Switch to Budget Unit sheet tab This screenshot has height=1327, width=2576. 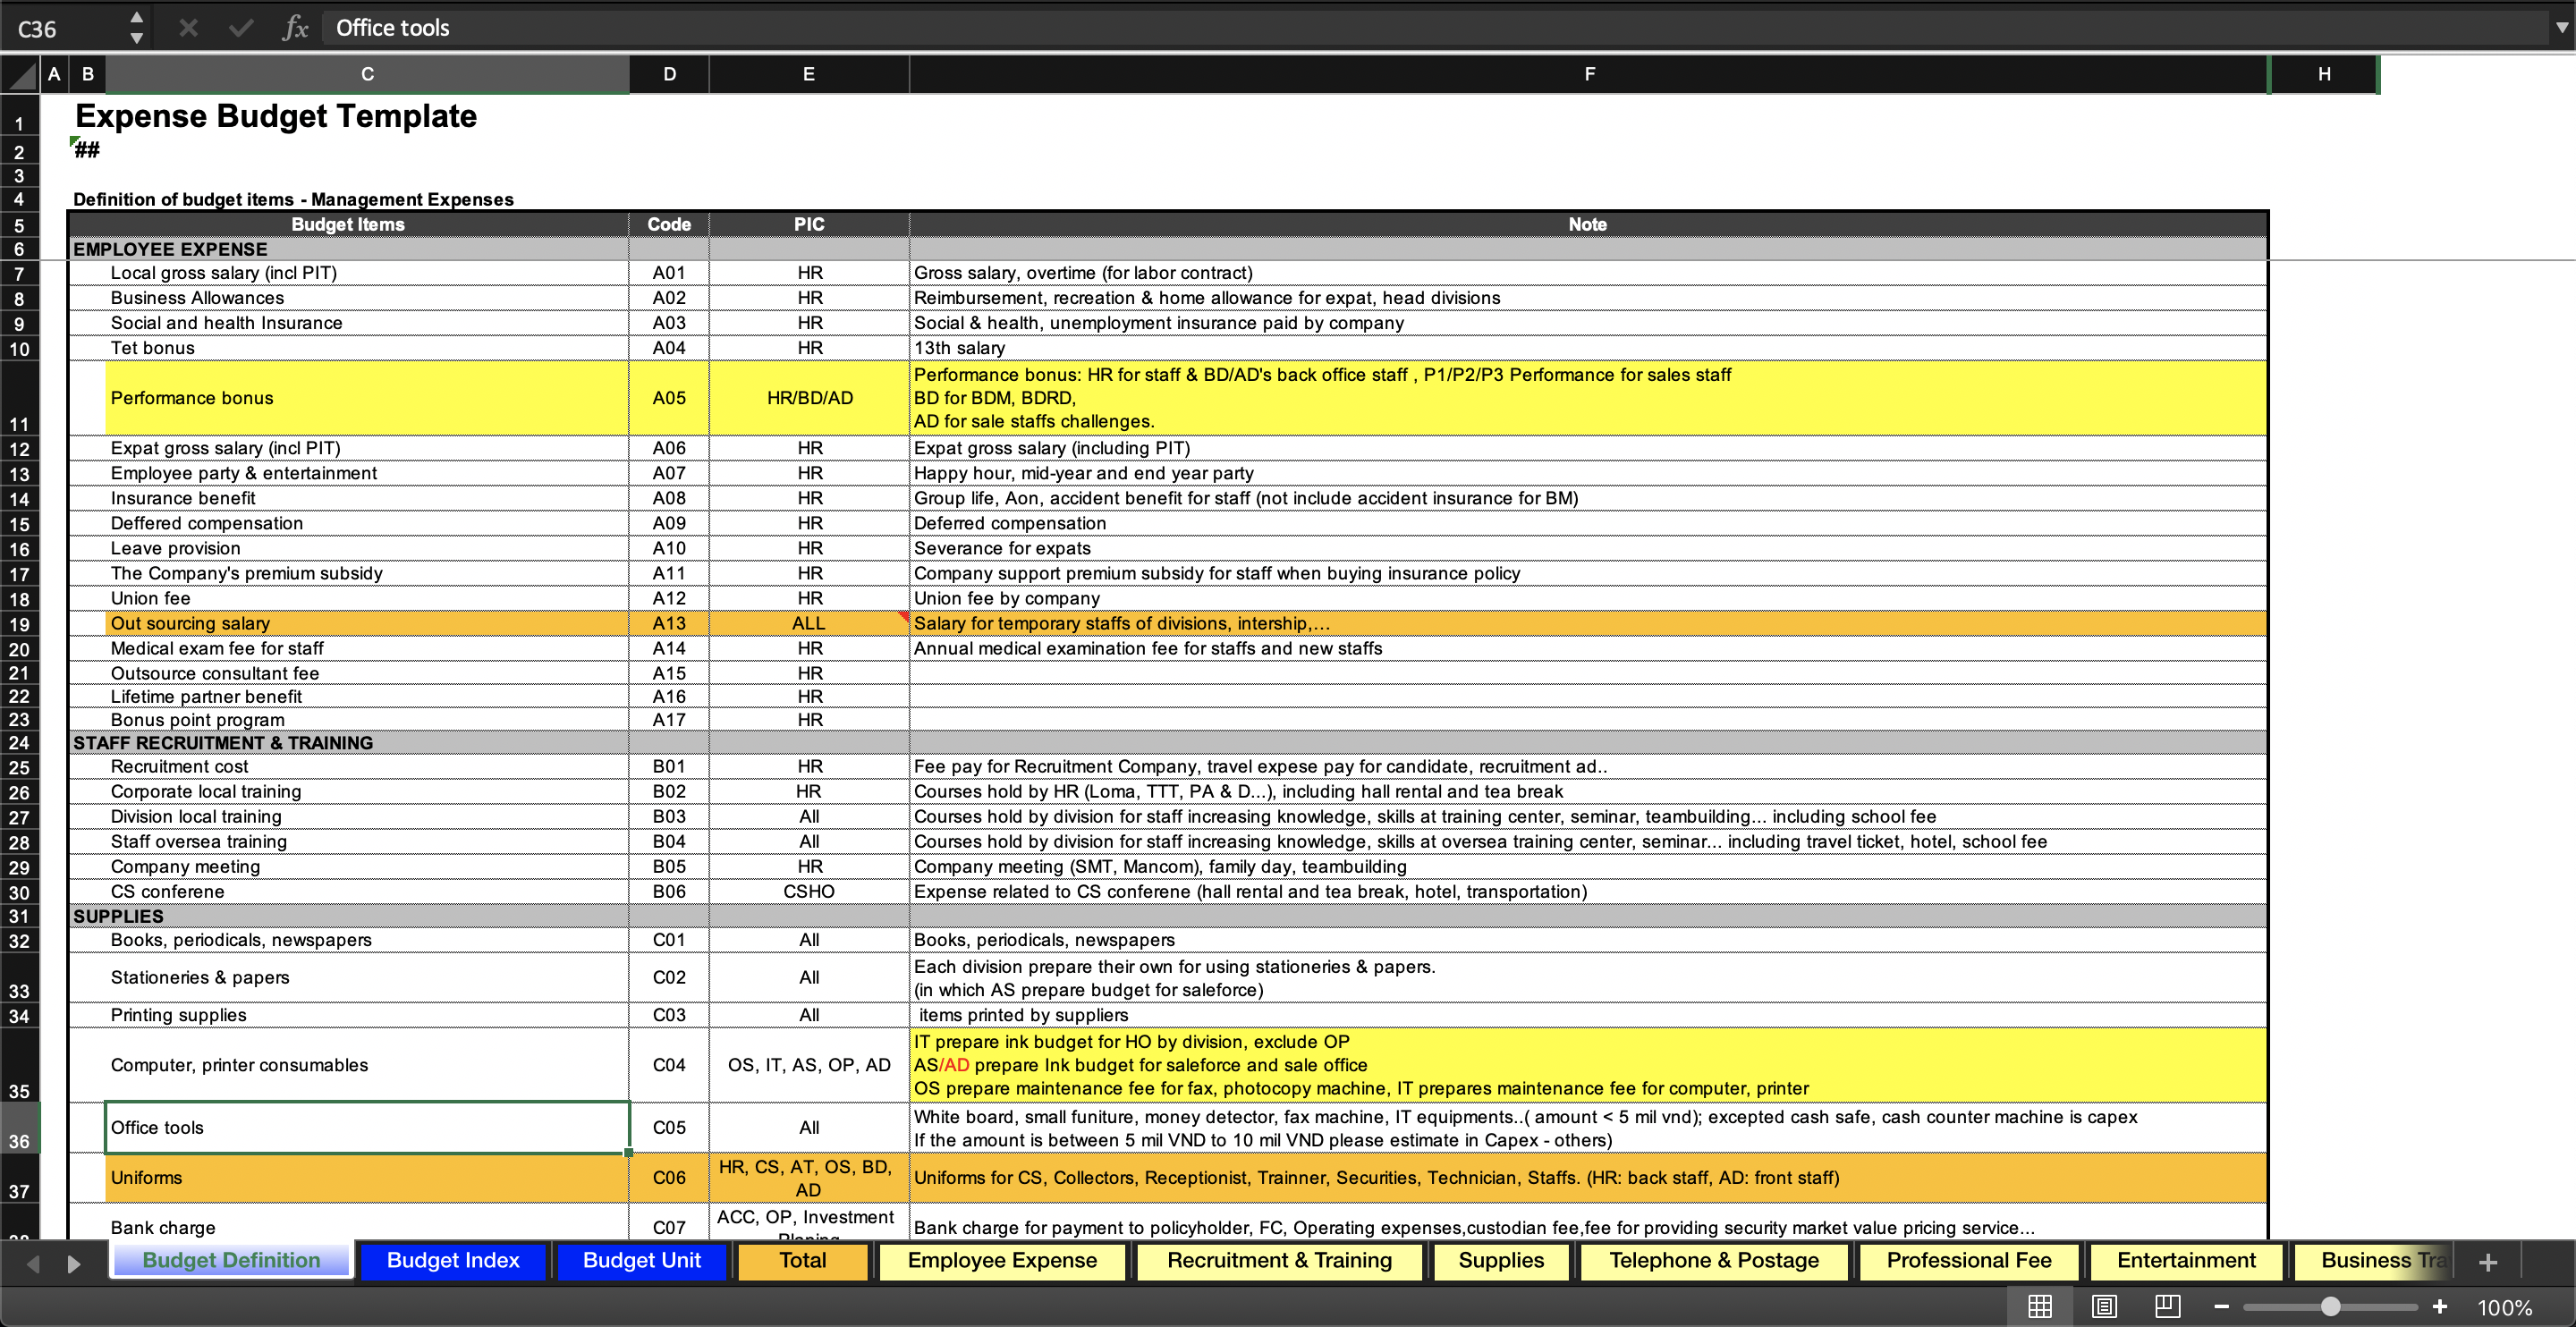click(x=641, y=1260)
